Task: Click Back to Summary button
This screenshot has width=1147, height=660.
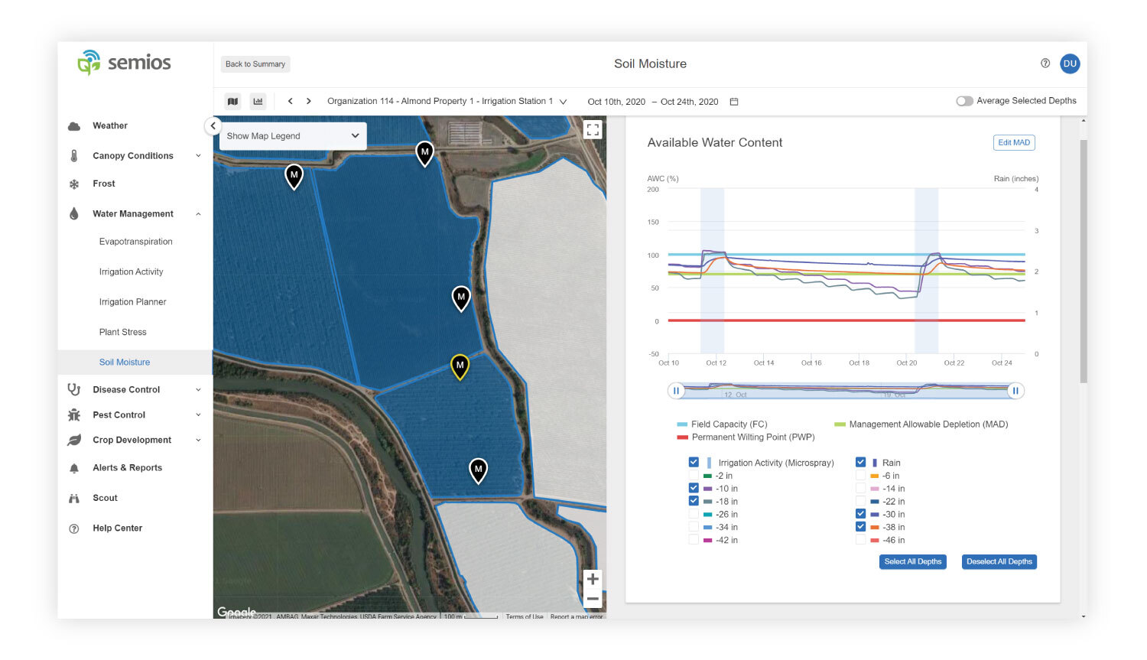Action: 255,64
